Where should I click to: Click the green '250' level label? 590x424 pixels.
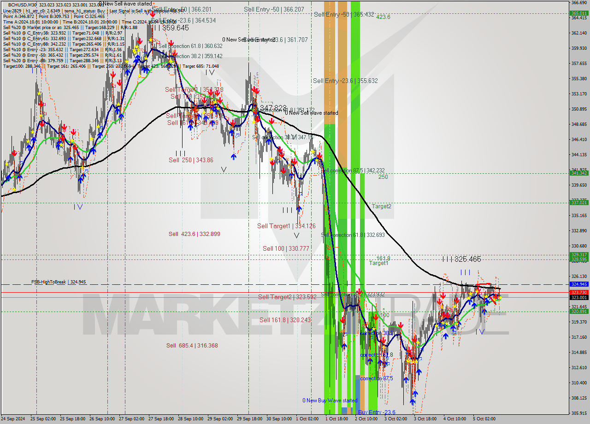tap(383, 177)
